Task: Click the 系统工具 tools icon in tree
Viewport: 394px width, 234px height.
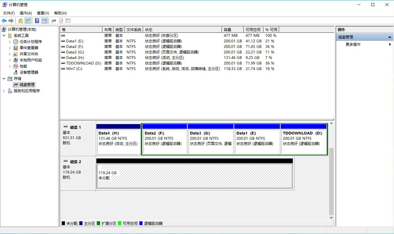Action: 10,36
